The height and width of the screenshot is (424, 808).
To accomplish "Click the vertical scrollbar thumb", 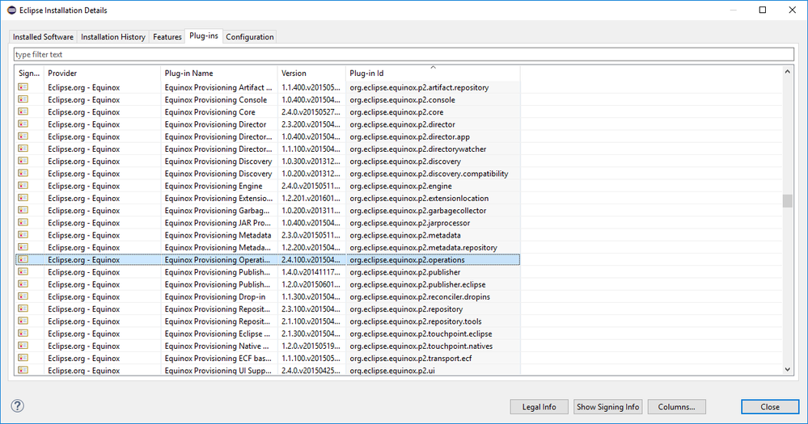I will pyautogui.click(x=788, y=200).
